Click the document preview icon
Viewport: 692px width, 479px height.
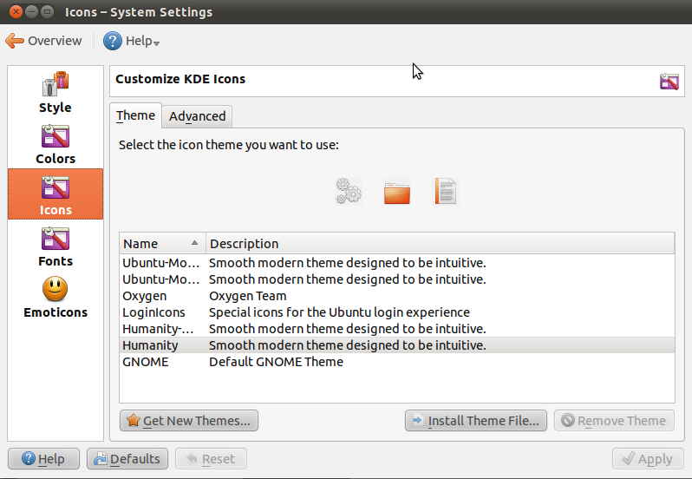pyautogui.click(x=446, y=192)
